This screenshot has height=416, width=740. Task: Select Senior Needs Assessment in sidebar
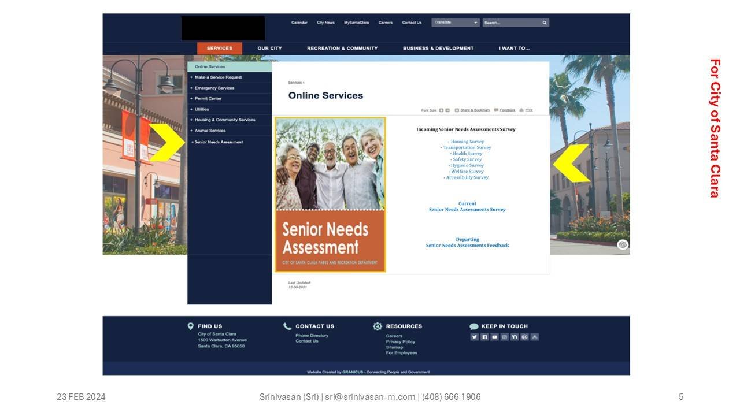[x=219, y=142]
